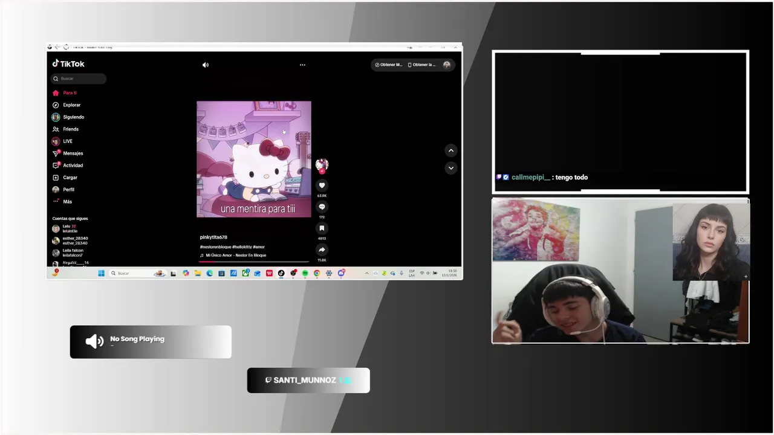Open Lelu followed account

coord(65,229)
